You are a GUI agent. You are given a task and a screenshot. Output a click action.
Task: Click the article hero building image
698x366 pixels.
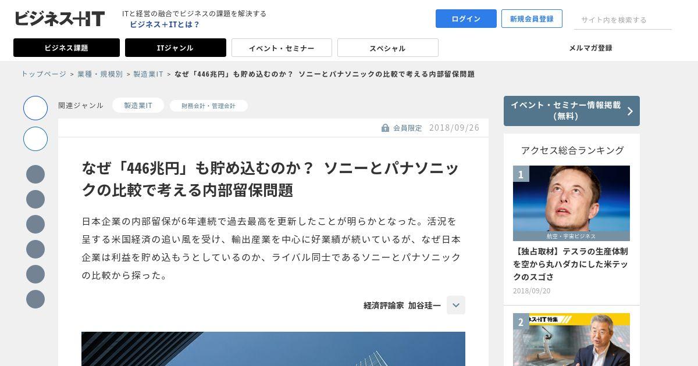273,349
